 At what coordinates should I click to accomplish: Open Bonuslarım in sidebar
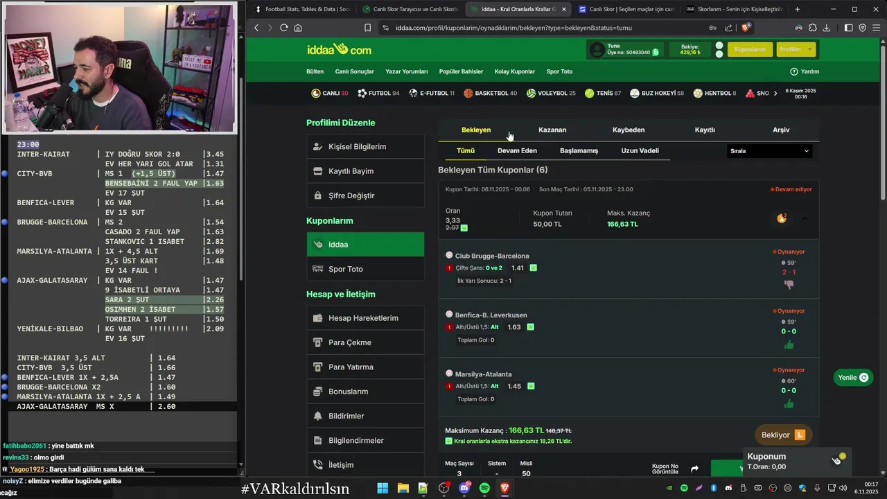pyautogui.click(x=365, y=392)
